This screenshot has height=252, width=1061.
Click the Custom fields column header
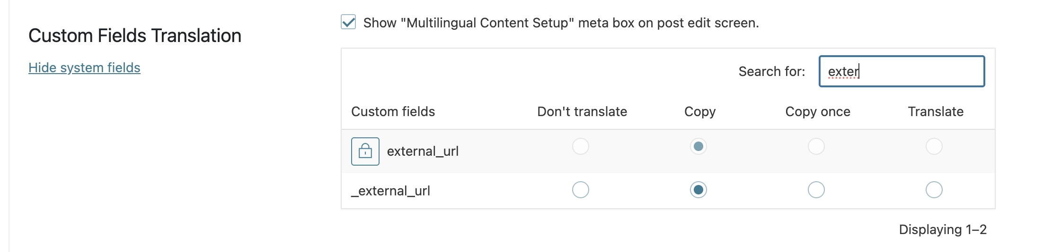click(x=393, y=111)
